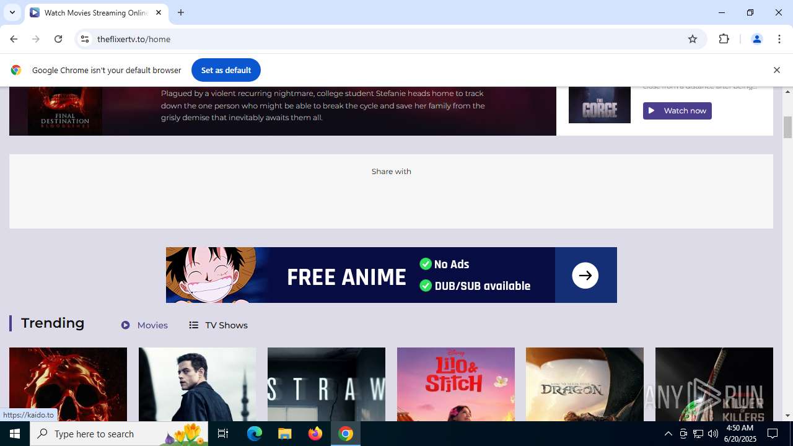Select Chrome icon on the taskbar
This screenshot has width=793, height=446.
click(346, 434)
